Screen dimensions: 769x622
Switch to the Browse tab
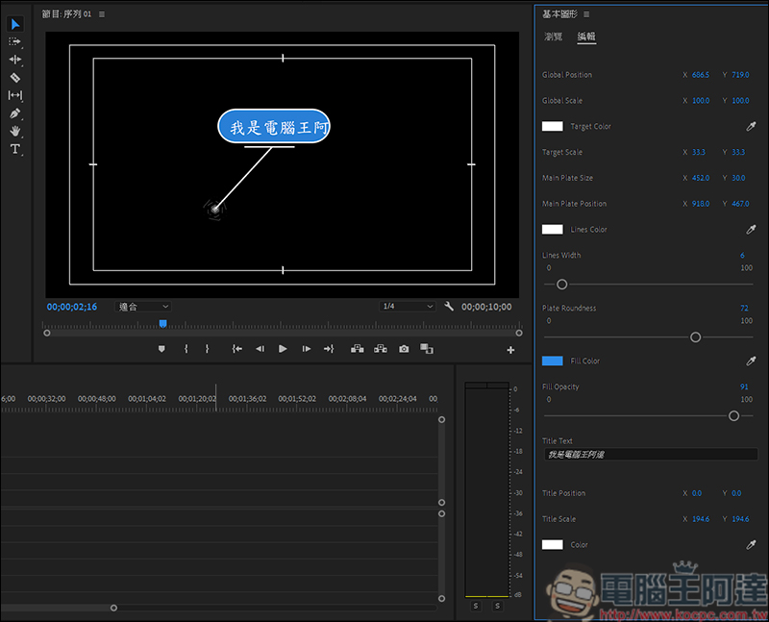554,37
